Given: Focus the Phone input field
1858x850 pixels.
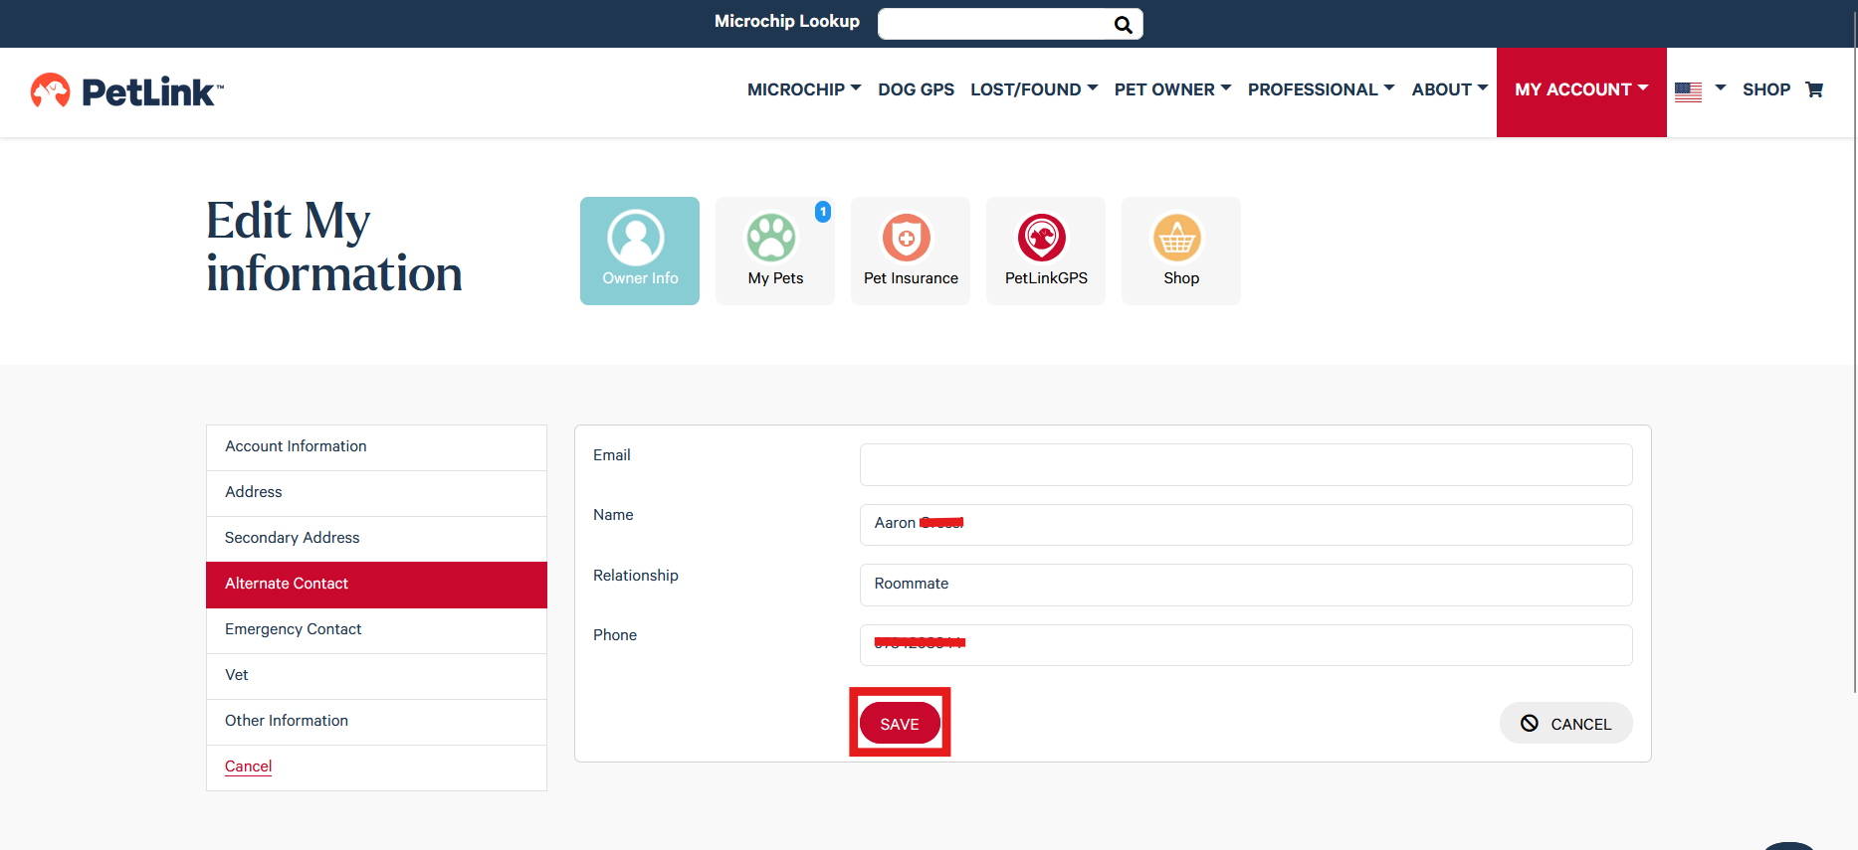Looking at the screenshot, I should pos(1246,645).
